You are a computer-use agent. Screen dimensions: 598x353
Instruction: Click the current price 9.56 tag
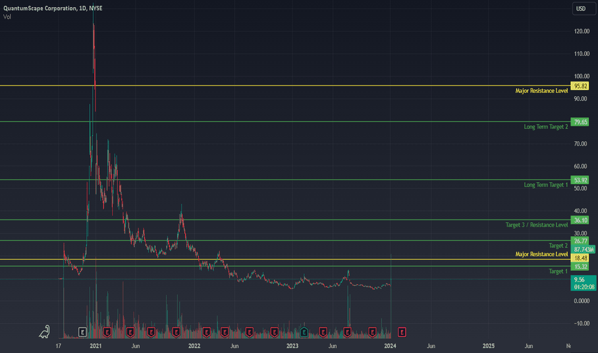click(x=583, y=283)
